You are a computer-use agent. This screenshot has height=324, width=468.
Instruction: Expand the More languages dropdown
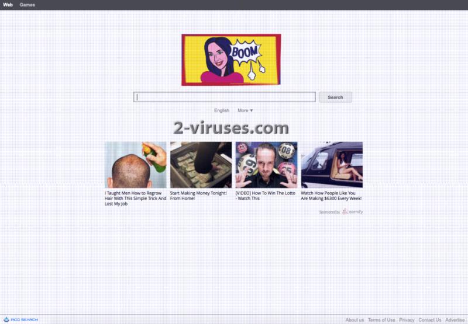pyautogui.click(x=245, y=110)
